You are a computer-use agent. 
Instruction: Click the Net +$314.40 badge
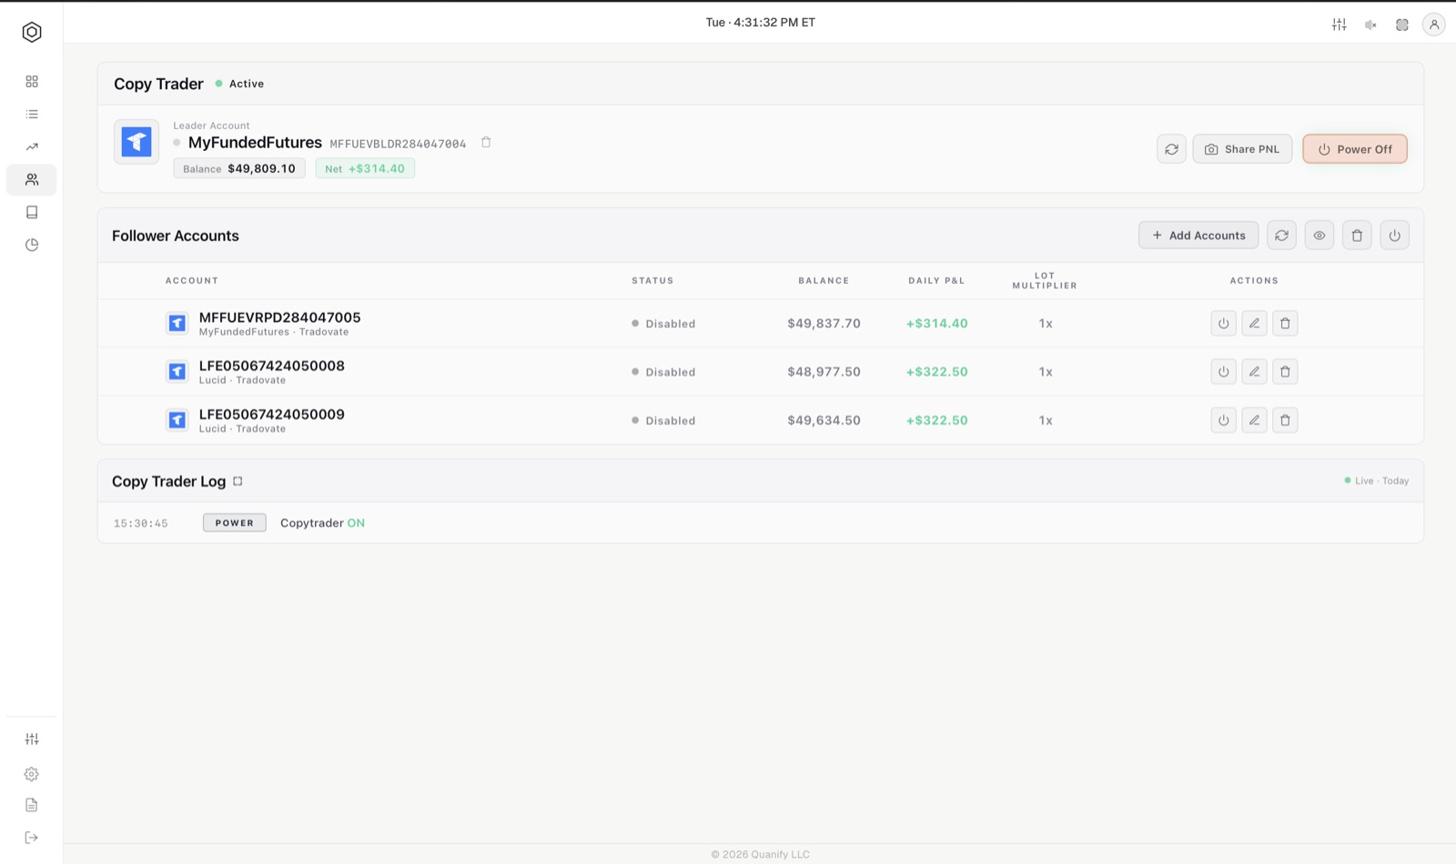click(365, 169)
